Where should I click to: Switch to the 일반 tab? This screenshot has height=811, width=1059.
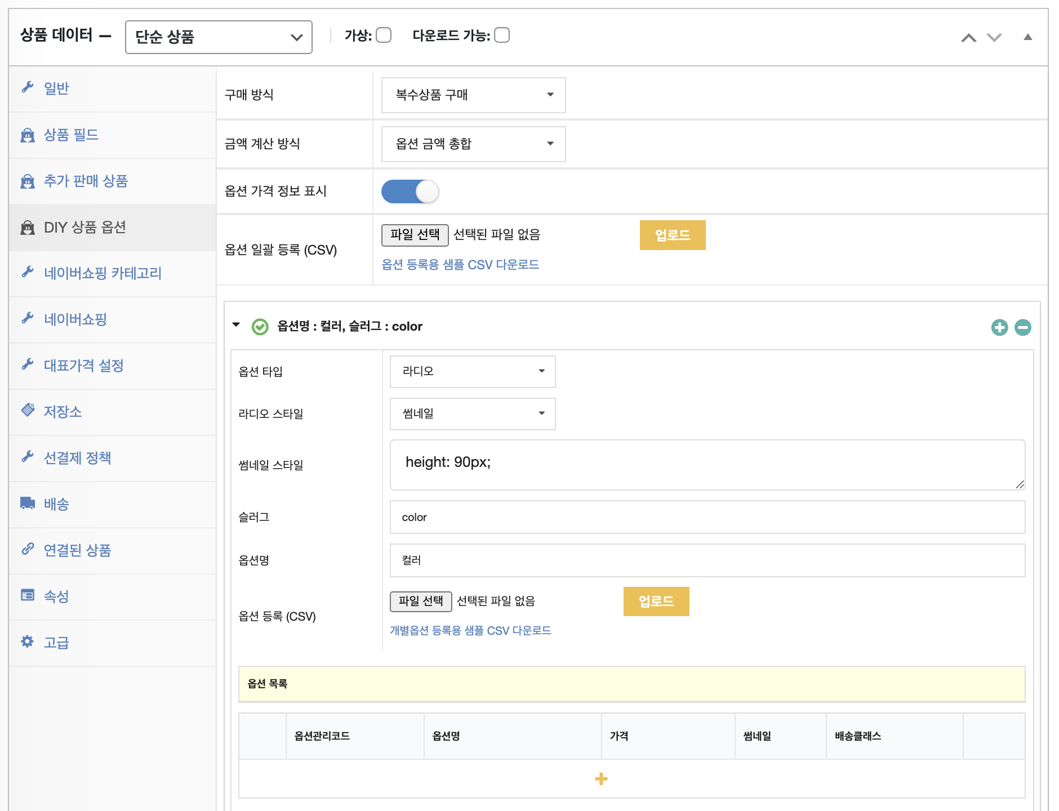[x=56, y=88]
